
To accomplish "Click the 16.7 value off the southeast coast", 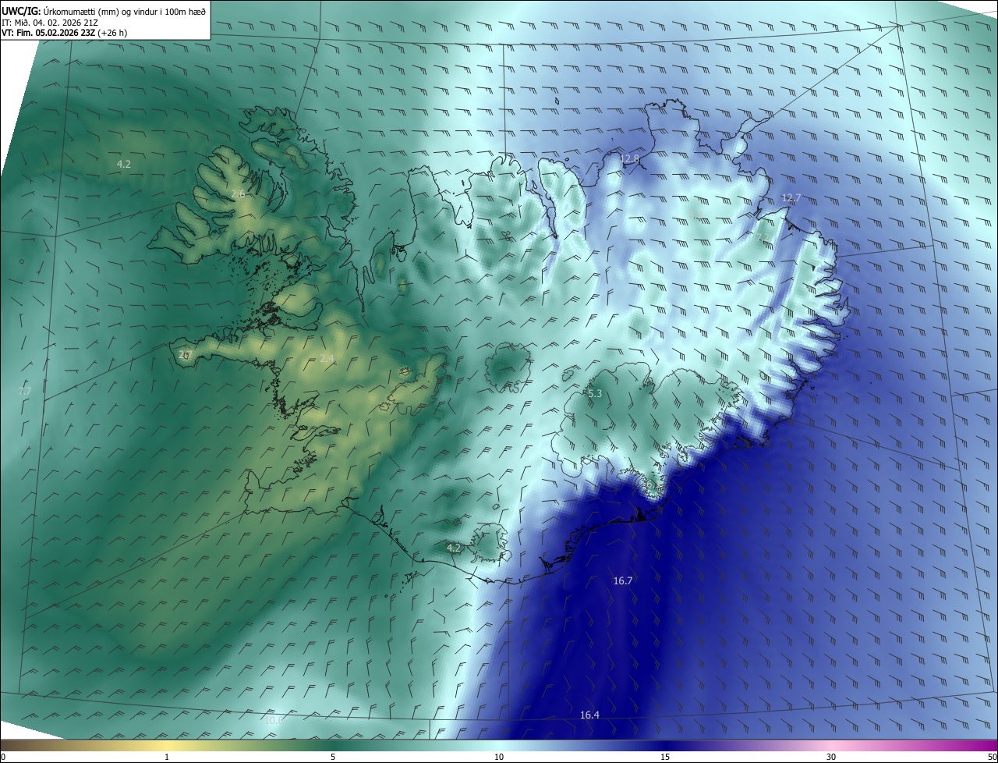I will click(x=623, y=580).
